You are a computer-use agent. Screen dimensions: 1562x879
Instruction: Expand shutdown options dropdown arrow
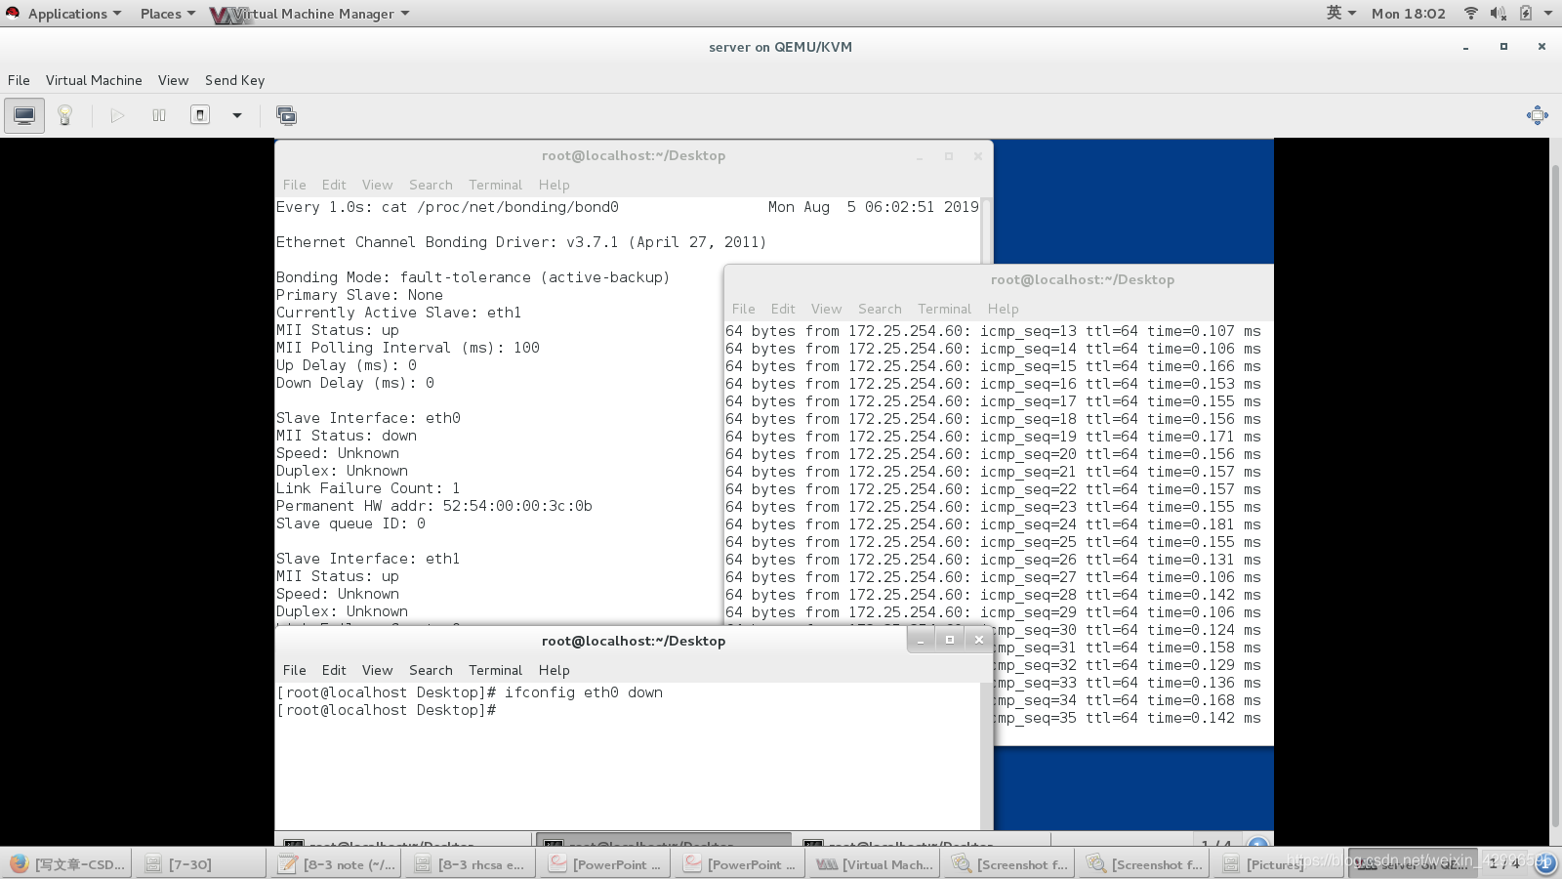click(x=236, y=115)
